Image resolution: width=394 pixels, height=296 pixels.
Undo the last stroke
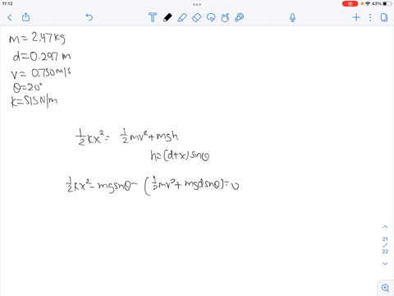click(x=89, y=17)
